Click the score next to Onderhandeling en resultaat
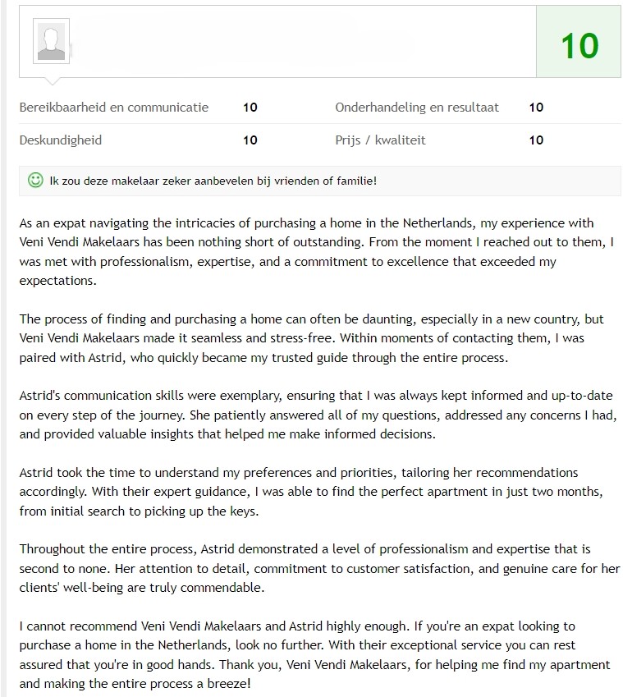Image resolution: width=623 pixels, height=697 pixels. tap(536, 107)
